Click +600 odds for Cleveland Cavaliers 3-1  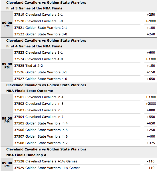click(x=151, y=53)
